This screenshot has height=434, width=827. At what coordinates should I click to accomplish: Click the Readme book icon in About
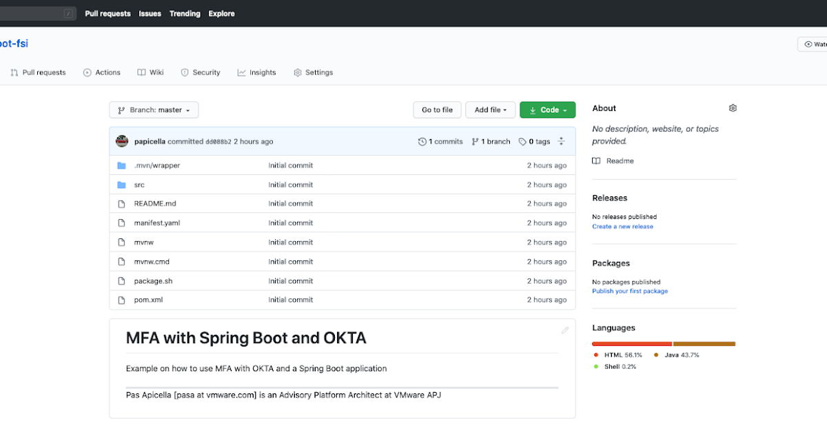(x=595, y=161)
